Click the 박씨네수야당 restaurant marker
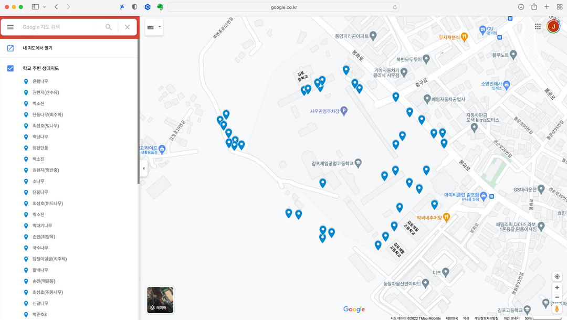The height and width of the screenshot is (320, 567). (x=447, y=217)
